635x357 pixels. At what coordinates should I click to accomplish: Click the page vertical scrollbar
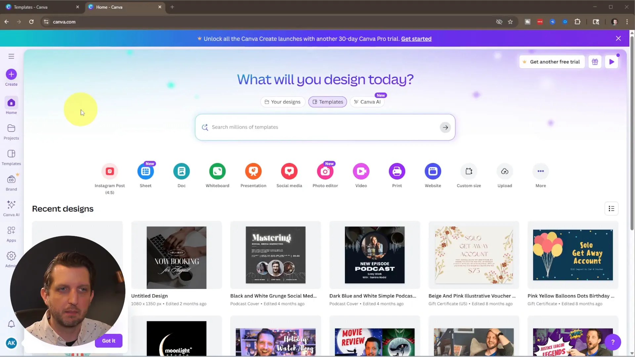point(632,132)
